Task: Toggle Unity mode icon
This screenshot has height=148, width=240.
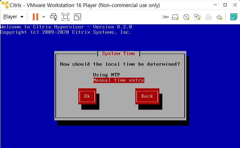Action: 77,17
